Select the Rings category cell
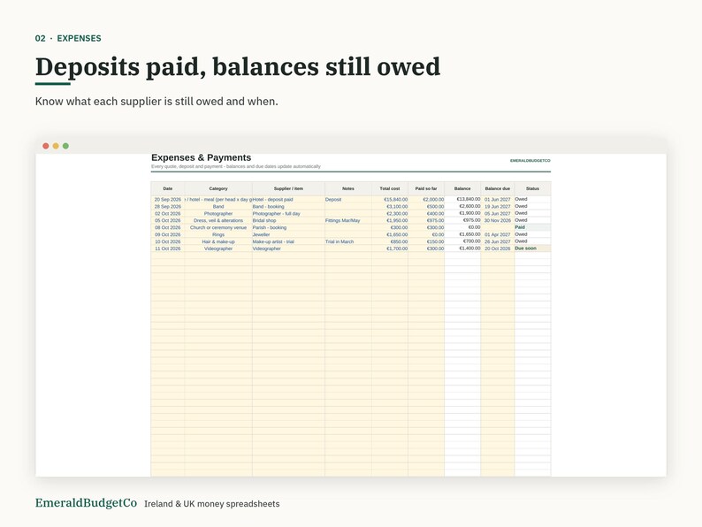 pos(218,234)
